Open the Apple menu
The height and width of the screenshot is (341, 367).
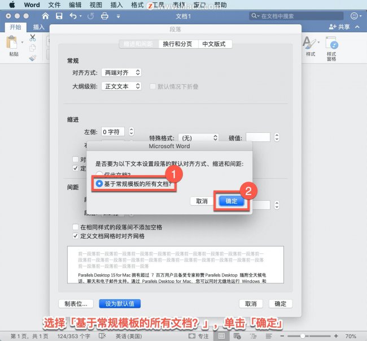tap(12, 5)
